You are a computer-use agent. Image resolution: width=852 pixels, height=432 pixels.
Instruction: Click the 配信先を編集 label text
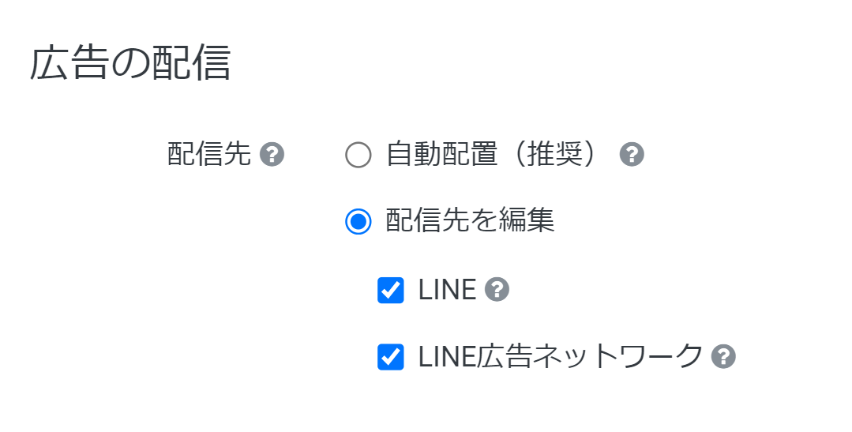[471, 221]
